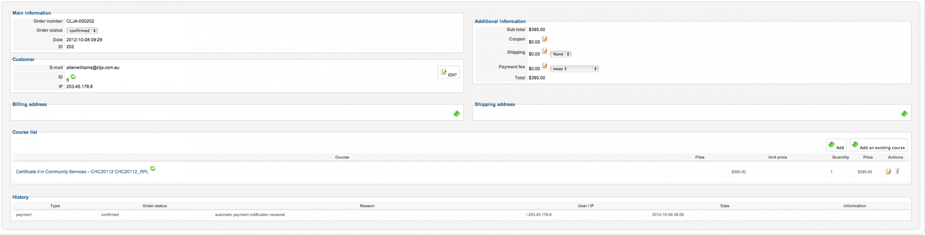Screen dimensions: 925x235
Task: Click the green arrow beside customer ID
Action: [73, 77]
